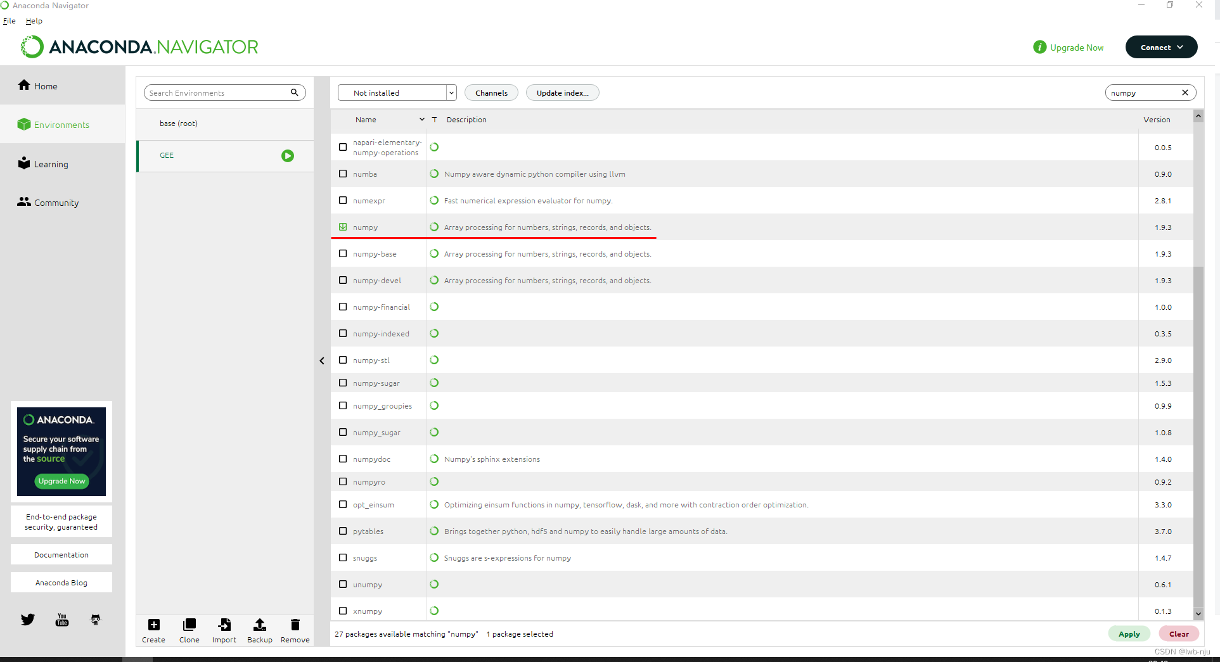Check the numexpr package checkbox
Screen dimensions: 1220x662
pos(343,200)
